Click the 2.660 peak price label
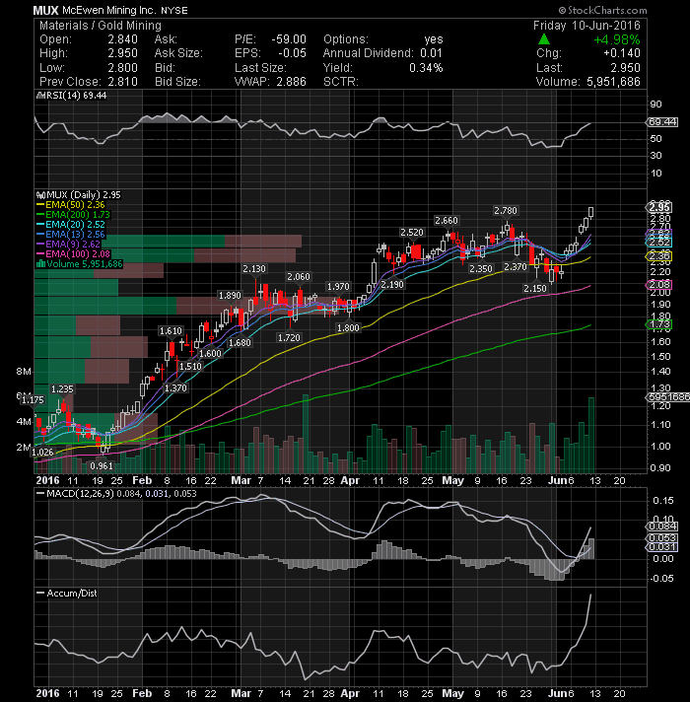 (447, 221)
